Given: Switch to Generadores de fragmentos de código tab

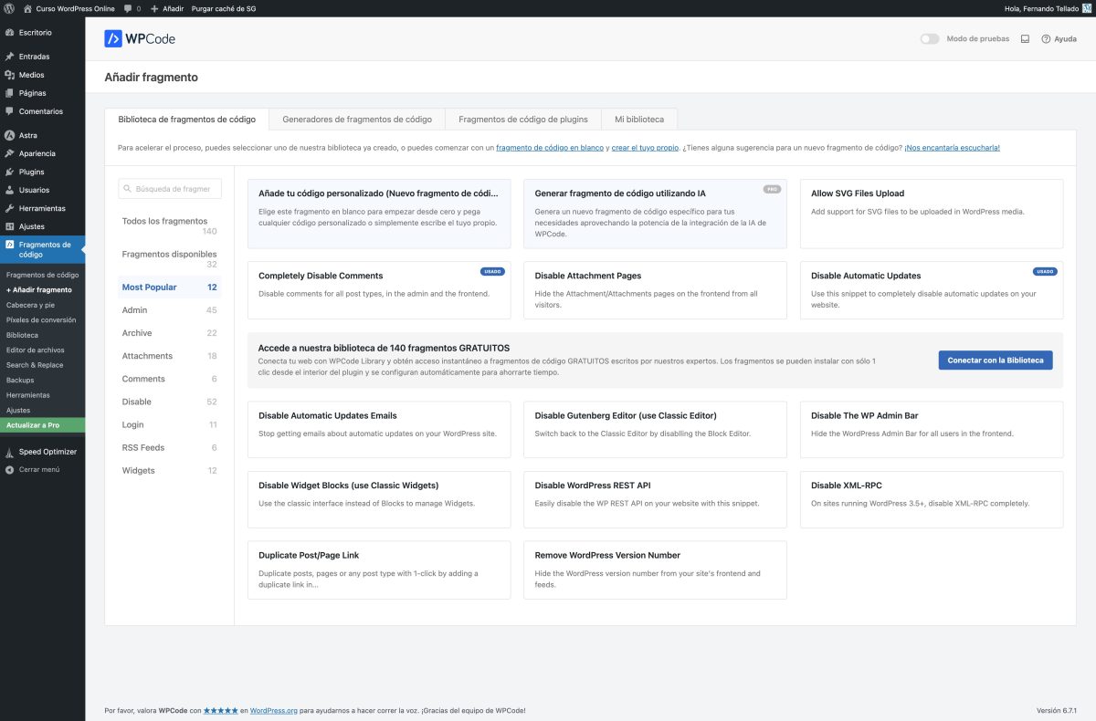Looking at the screenshot, I should pos(357,120).
